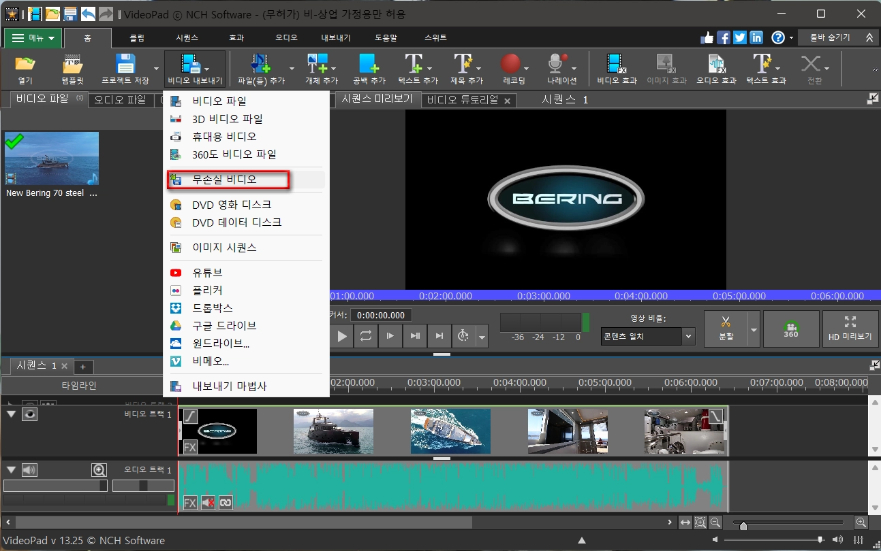The width and height of the screenshot is (881, 551).
Task: Click the HD 미리보기 button
Action: pos(850,329)
